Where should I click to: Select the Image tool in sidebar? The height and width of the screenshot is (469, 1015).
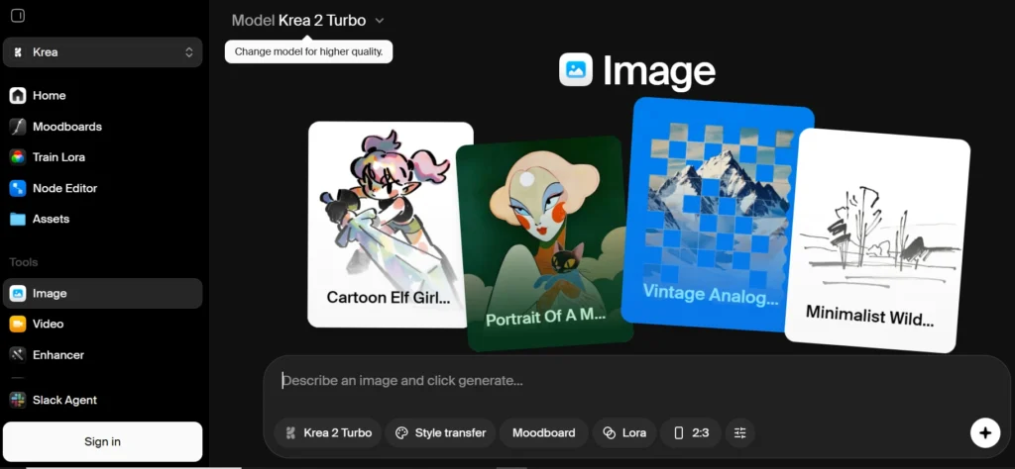coord(102,293)
